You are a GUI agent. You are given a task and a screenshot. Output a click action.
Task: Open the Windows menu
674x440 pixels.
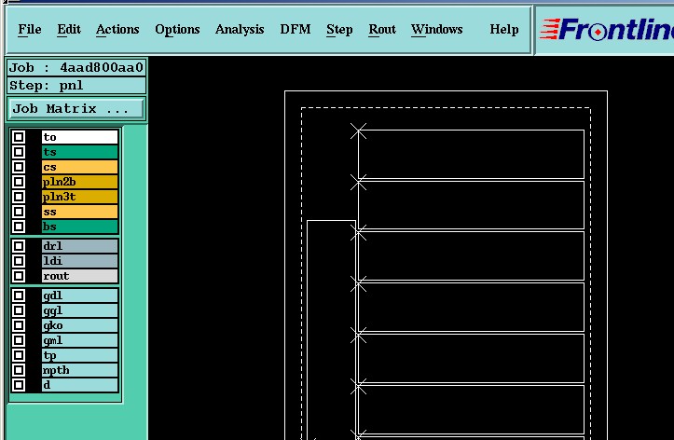[x=436, y=29]
